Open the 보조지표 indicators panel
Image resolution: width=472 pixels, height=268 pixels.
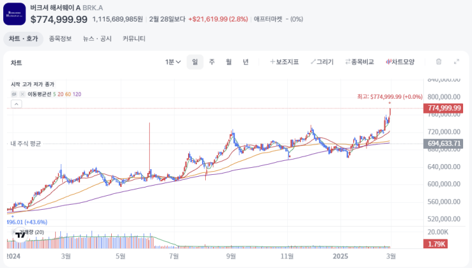(x=284, y=62)
